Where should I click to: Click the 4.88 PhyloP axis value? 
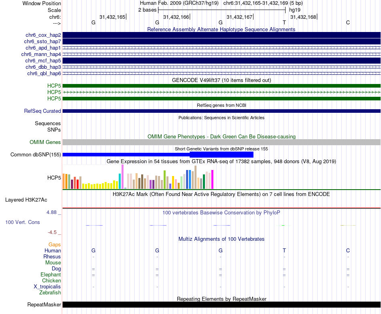click(51, 212)
